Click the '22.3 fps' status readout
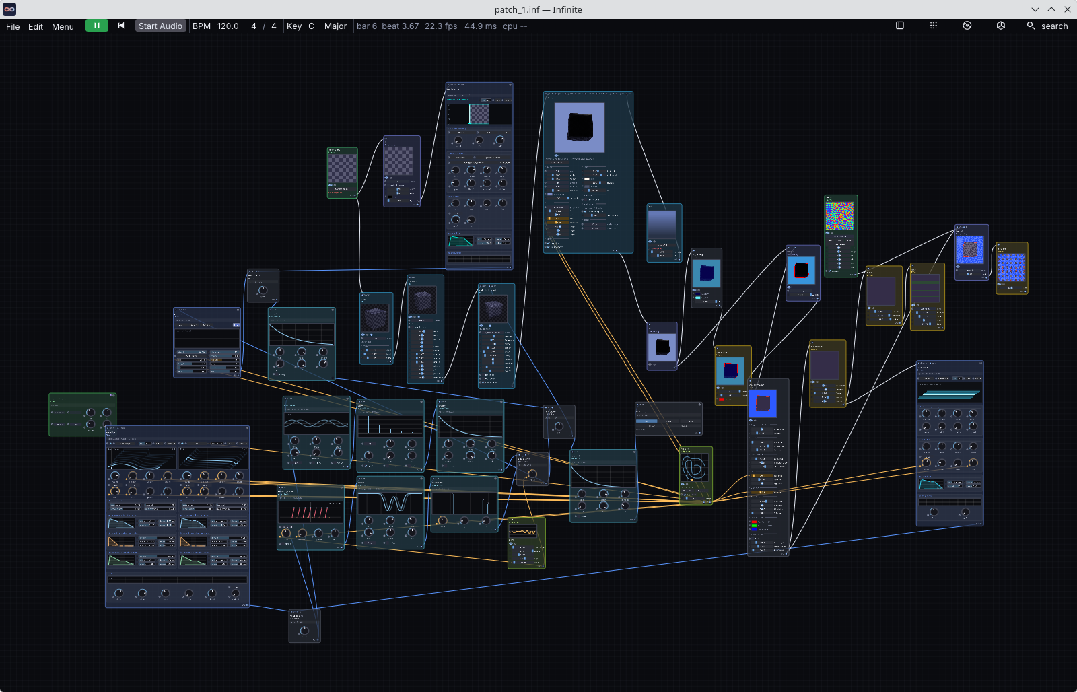This screenshot has height=692, width=1077. [x=441, y=26]
